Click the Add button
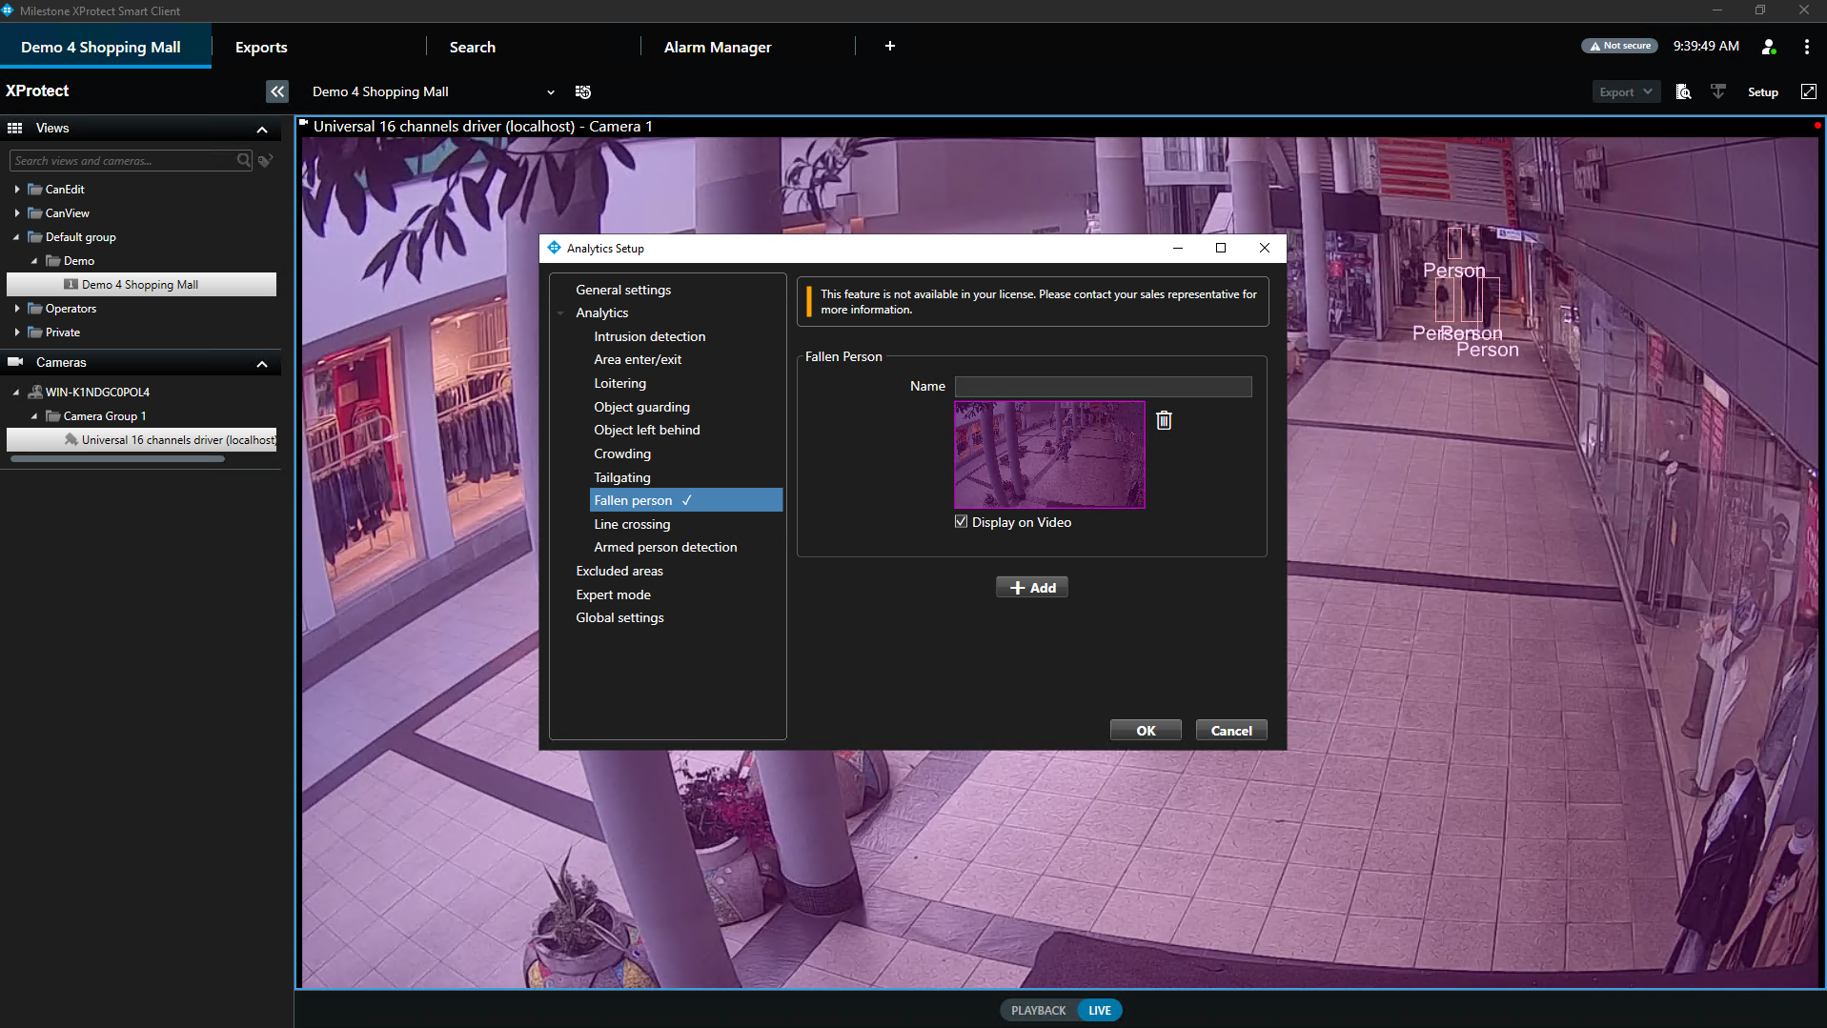1827x1028 pixels. tap(1032, 588)
